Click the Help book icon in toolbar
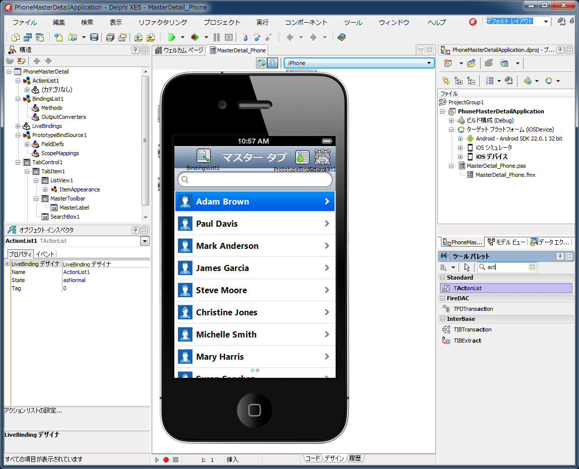 click(342, 37)
